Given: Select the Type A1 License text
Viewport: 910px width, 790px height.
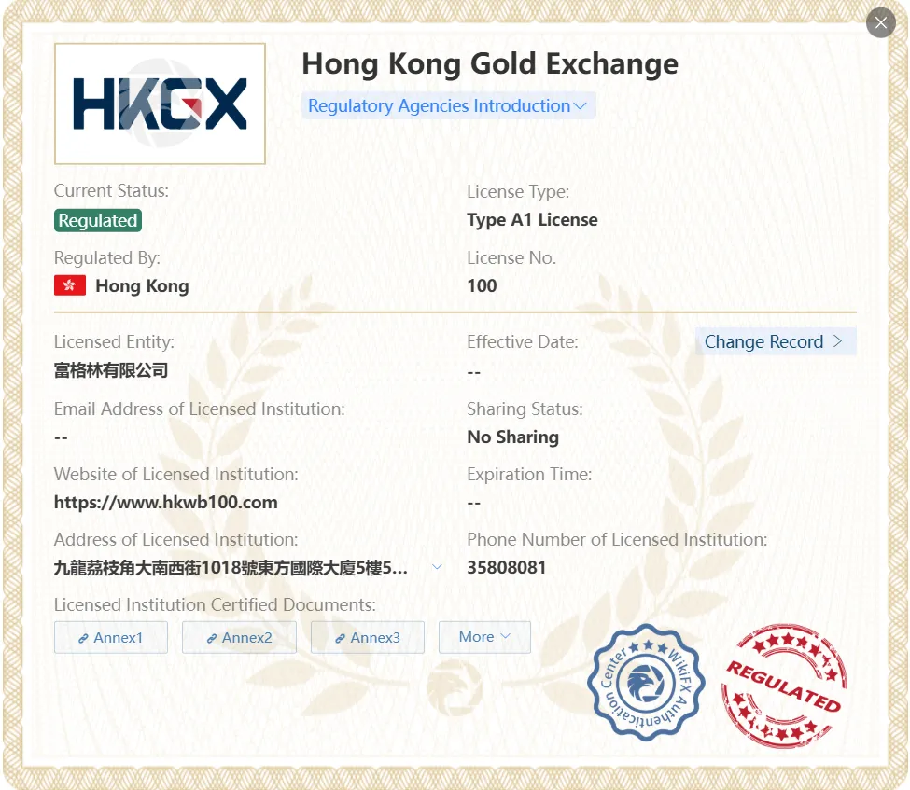Looking at the screenshot, I should tap(532, 220).
